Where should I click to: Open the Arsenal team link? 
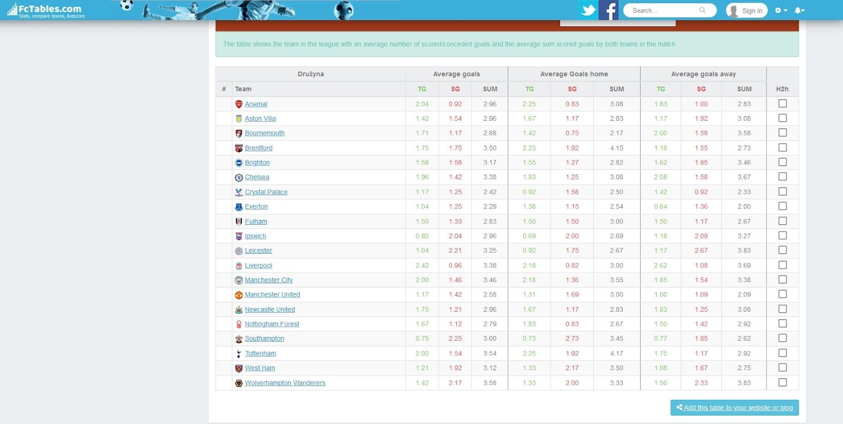[x=256, y=104]
